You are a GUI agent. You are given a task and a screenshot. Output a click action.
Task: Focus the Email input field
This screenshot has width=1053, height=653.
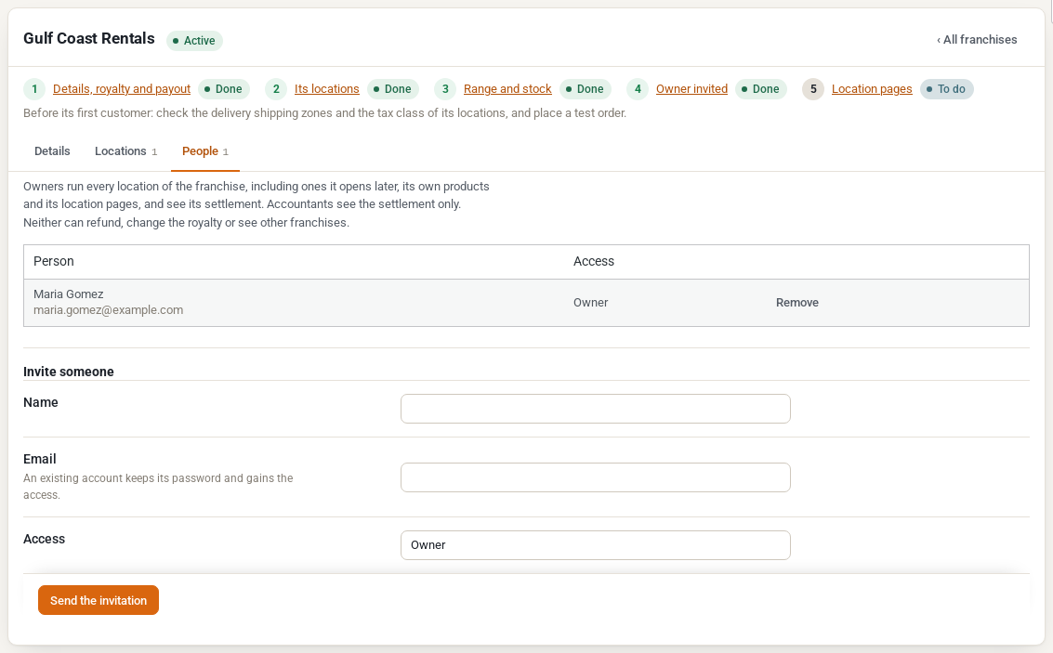(x=595, y=477)
